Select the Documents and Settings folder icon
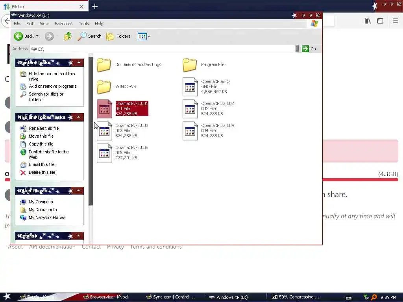The height and width of the screenshot is (302, 403). 104,65
